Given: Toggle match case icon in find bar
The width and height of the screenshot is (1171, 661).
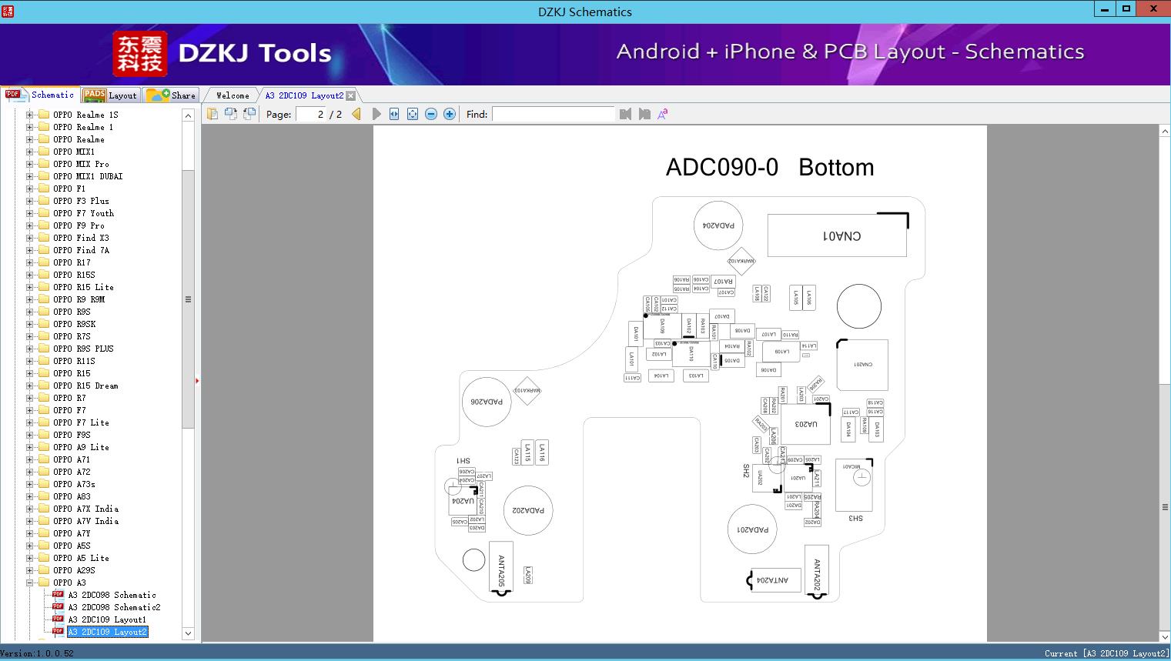Looking at the screenshot, I should tap(663, 114).
